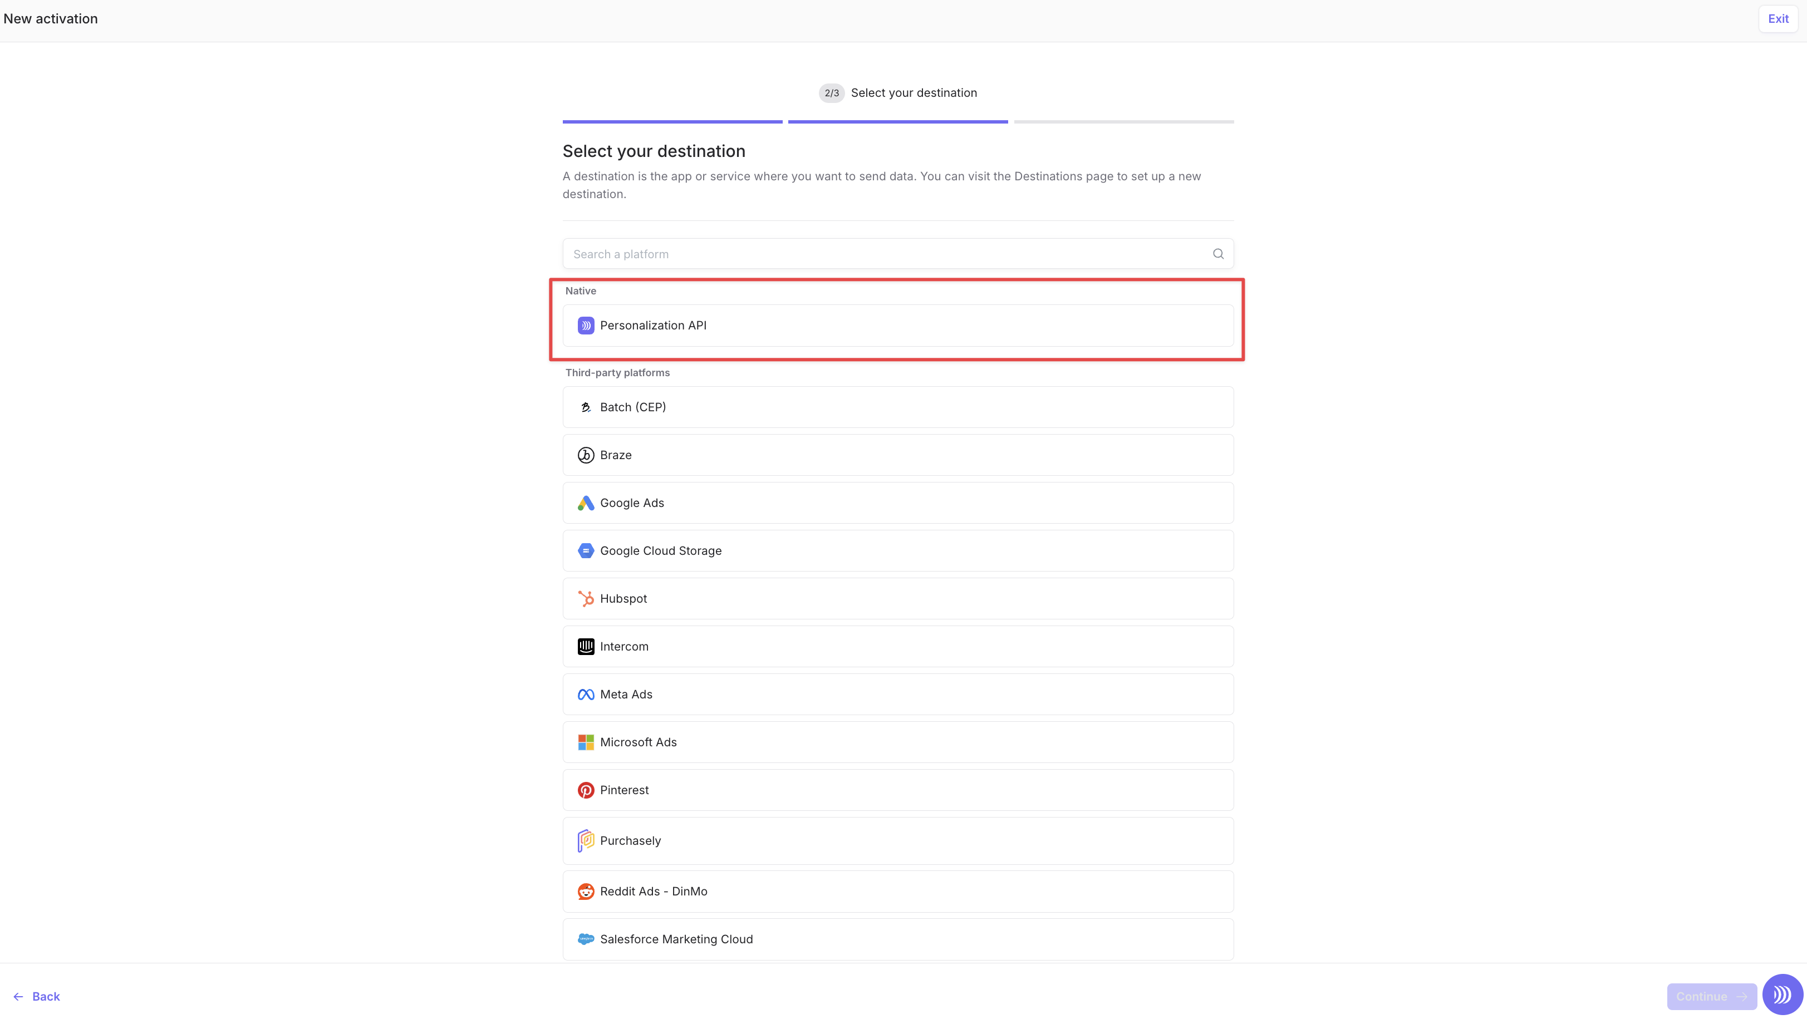Click the Google Cloud Storage hexagon icon
This screenshot has height=1024, width=1807.
click(585, 551)
